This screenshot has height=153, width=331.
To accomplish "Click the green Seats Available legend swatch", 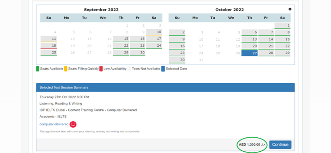I will [x=38, y=69].
